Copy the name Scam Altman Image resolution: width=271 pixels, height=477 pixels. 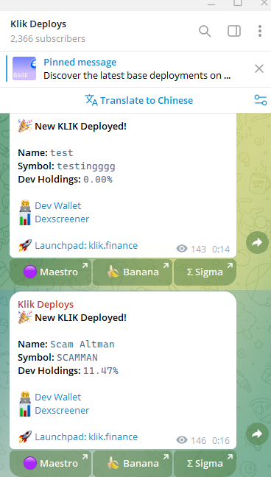pos(82,344)
